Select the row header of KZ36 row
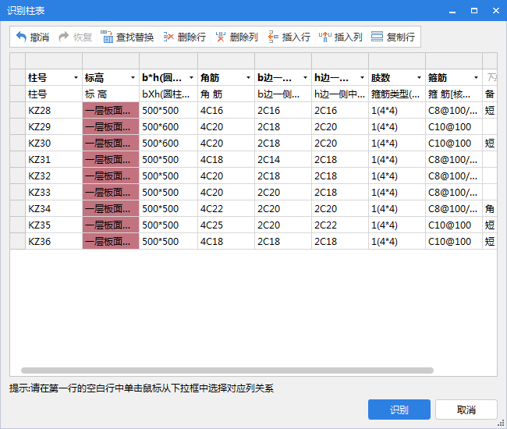Viewport: 507px width, 429px height. tap(17, 242)
